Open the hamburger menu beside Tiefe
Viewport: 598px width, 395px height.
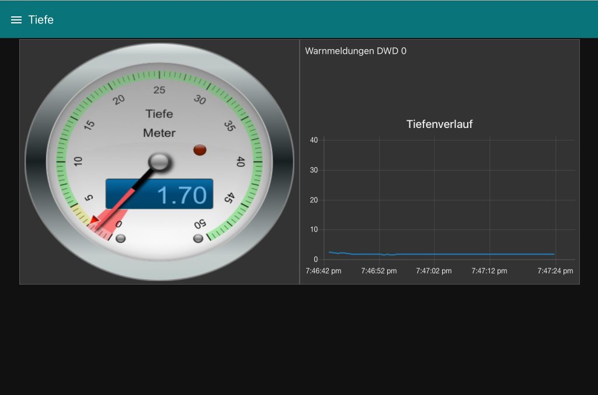16,20
